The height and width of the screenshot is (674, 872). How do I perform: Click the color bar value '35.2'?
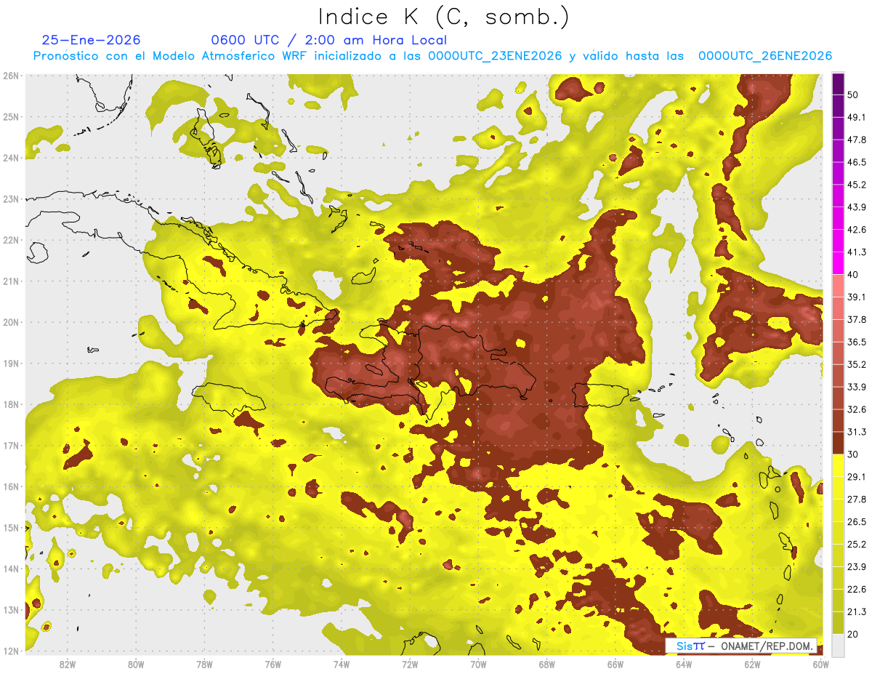click(x=857, y=364)
